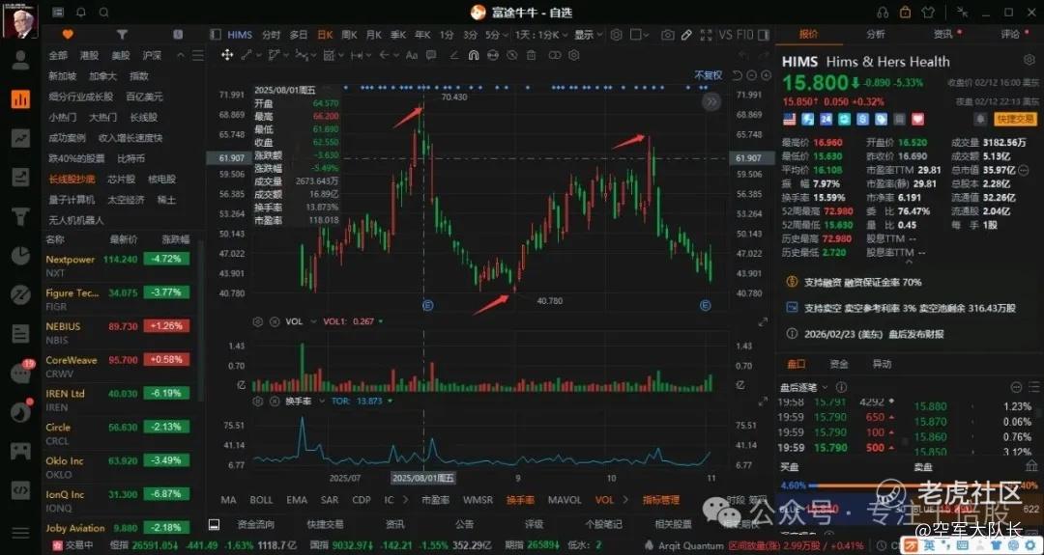Toggle the left panel layout icon
Image resolution: width=1044 pixels, height=555 pixels.
(x=215, y=35)
